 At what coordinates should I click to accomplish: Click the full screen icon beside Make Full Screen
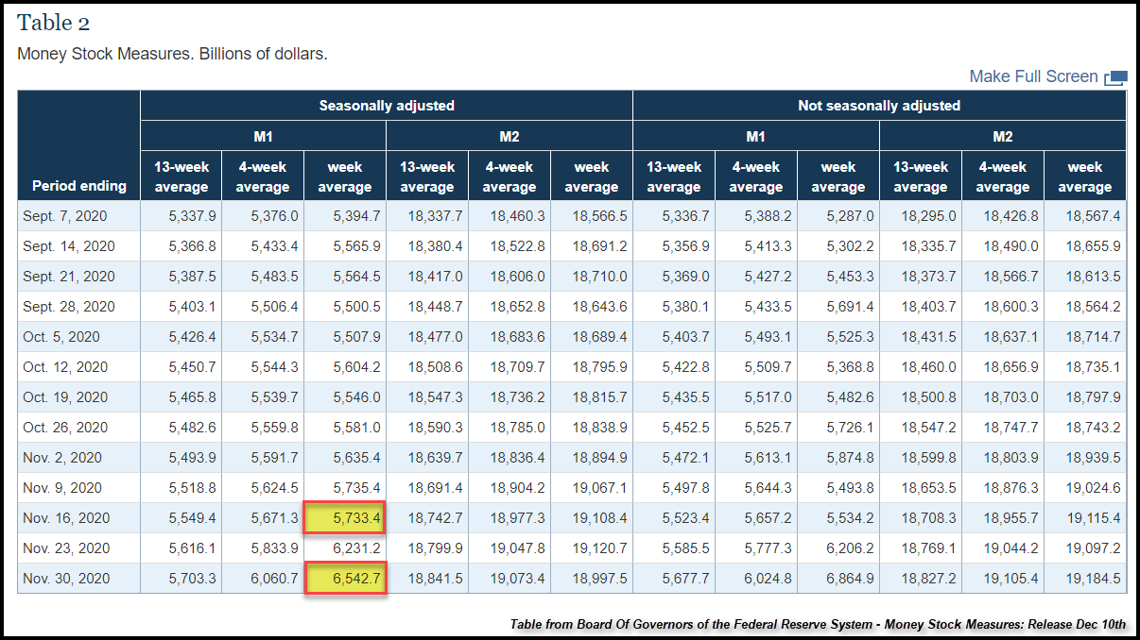pos(1115,77)
